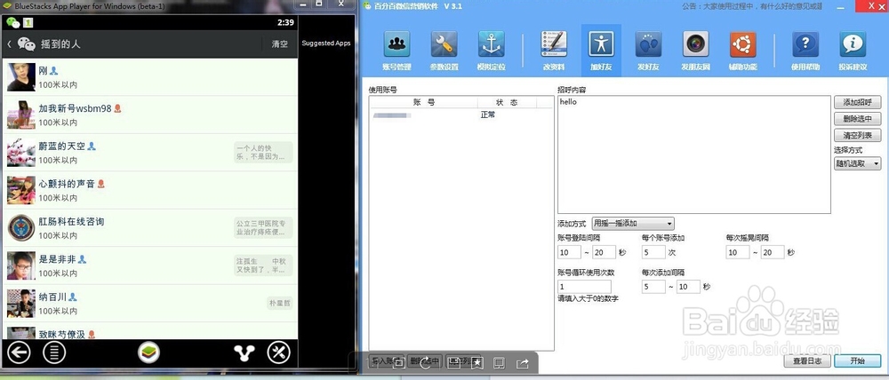Select the account row with status 正常
The width and height of the screenshot is (889, 380).
(461, 115)
